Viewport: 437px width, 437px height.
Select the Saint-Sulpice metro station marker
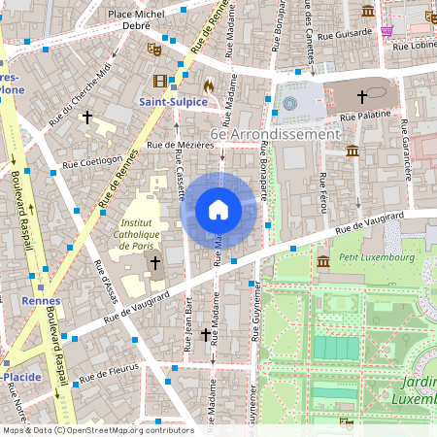(174, 87)
